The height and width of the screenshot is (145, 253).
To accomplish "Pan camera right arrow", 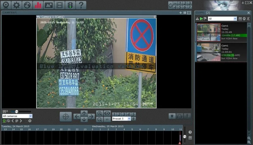I will 91,117.
